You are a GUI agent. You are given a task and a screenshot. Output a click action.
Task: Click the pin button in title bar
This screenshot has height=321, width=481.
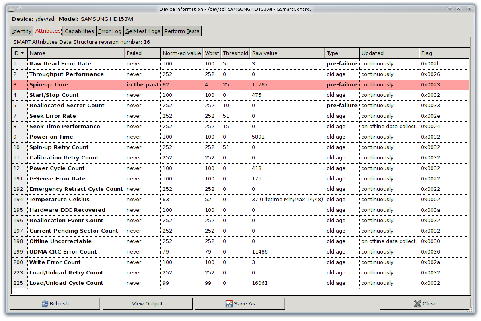20,9
